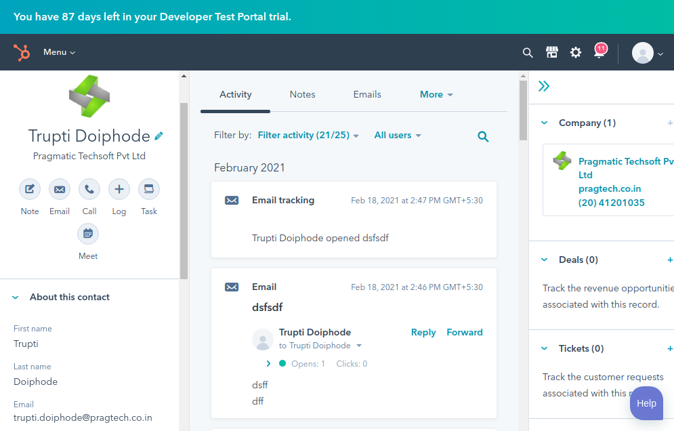The image size is (674, 431).
Task: Open the All users filter dropdown
Action: pos(398,136)
